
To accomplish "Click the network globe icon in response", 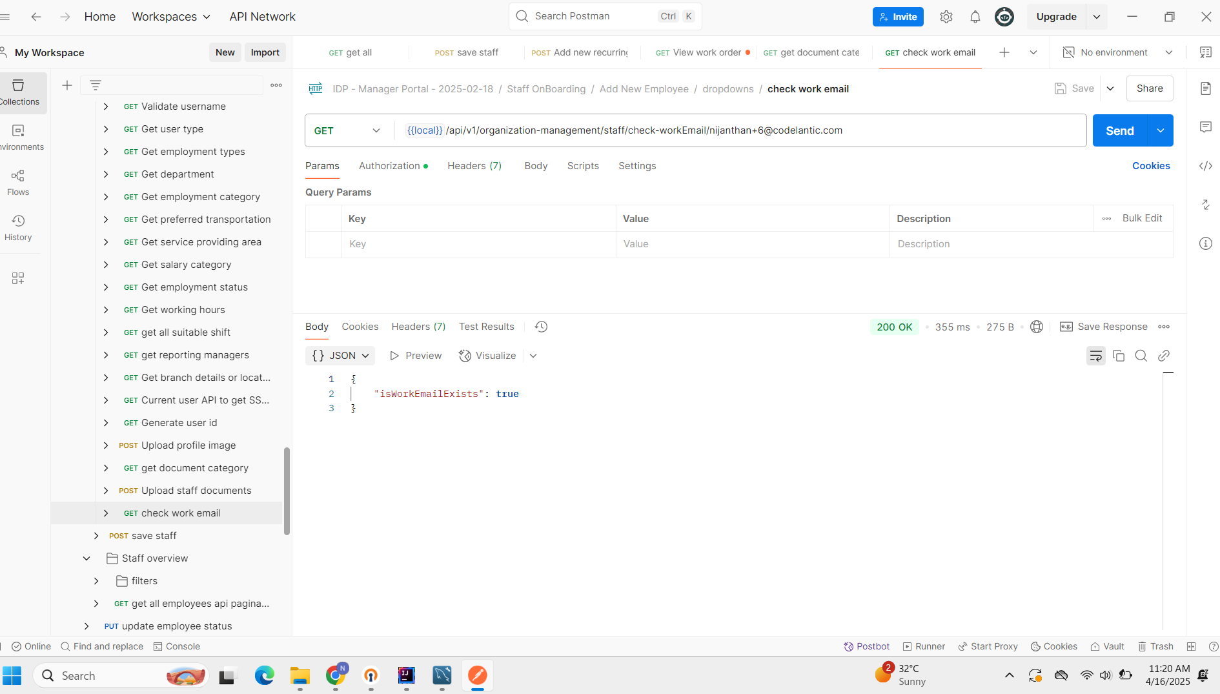I will 1037,327.
